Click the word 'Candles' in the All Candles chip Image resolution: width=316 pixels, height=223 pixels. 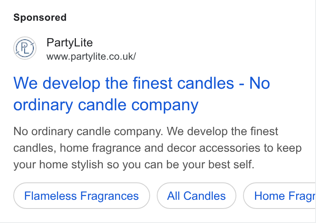[204, 196]
